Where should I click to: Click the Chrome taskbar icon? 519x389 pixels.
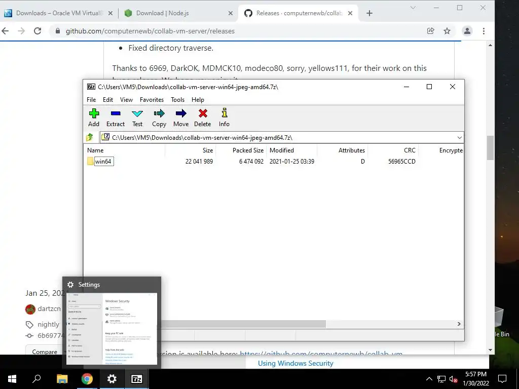(87, 379)
